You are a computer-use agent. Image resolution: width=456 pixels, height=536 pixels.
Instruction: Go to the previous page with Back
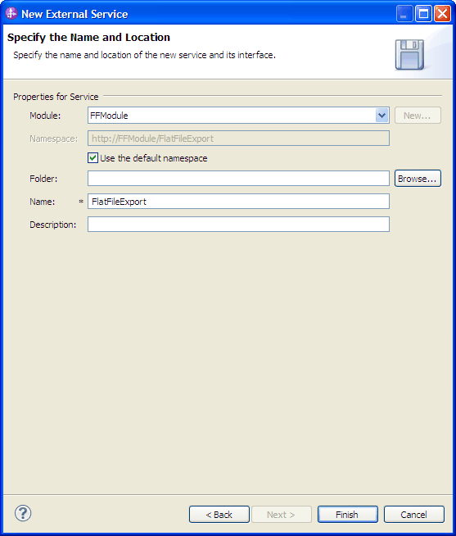(219, 514)
